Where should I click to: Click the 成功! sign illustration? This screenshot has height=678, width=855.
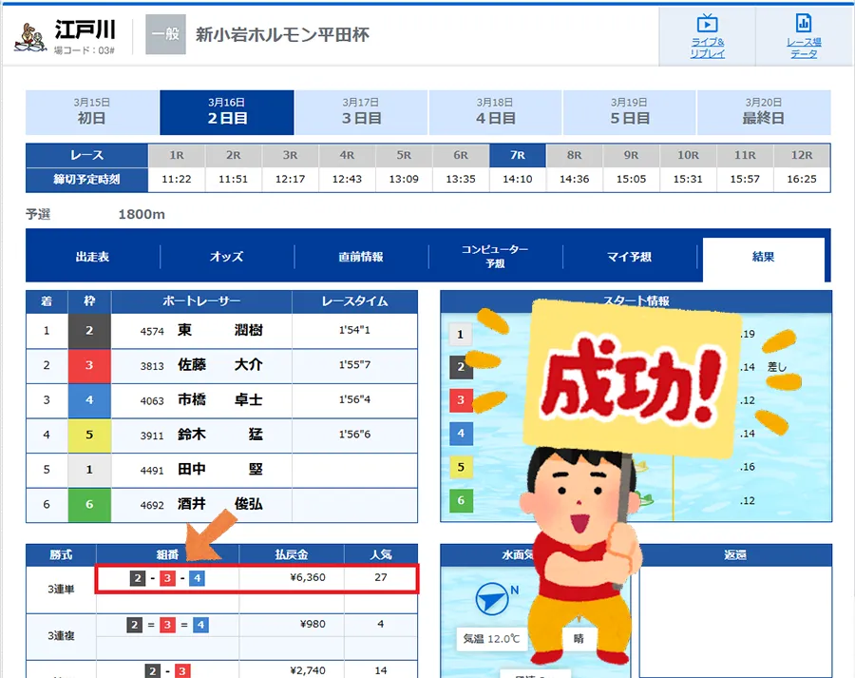[632, 380]
